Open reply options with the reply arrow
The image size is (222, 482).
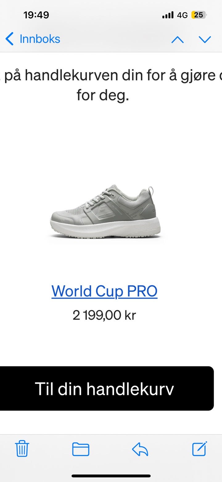point(140,449)
